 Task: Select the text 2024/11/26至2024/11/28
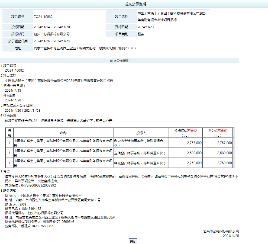[22, 111]
